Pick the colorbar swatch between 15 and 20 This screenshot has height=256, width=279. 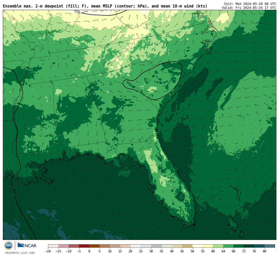coord(126,246)
